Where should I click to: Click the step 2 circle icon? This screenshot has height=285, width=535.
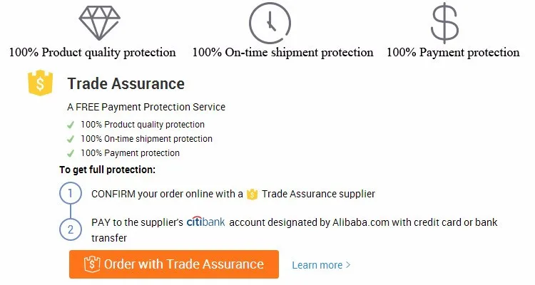[70, 229]
